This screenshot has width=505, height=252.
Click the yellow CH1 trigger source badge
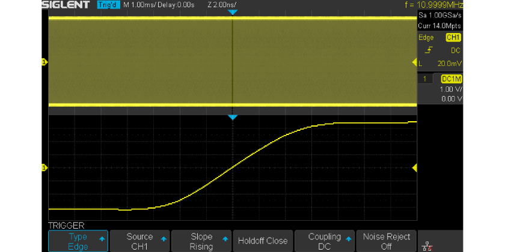(453, 38)
